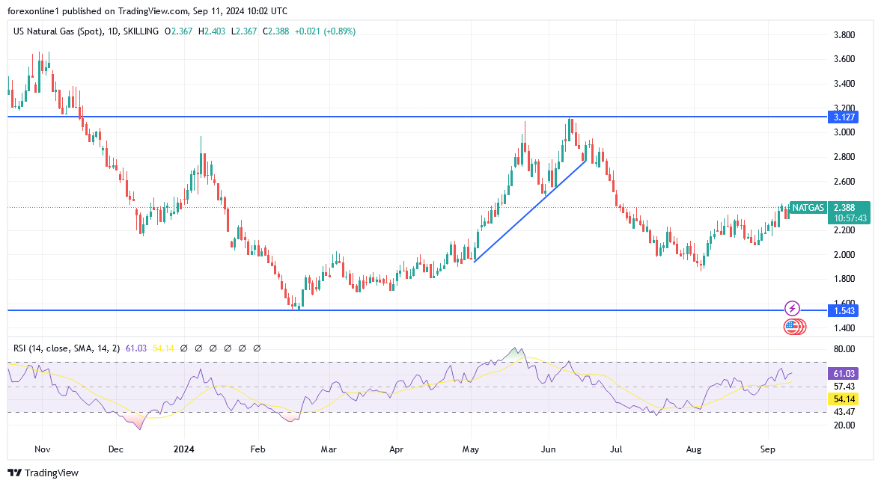
Task: Click the 3.000 price axis label
Action: [x=844, y=132]
